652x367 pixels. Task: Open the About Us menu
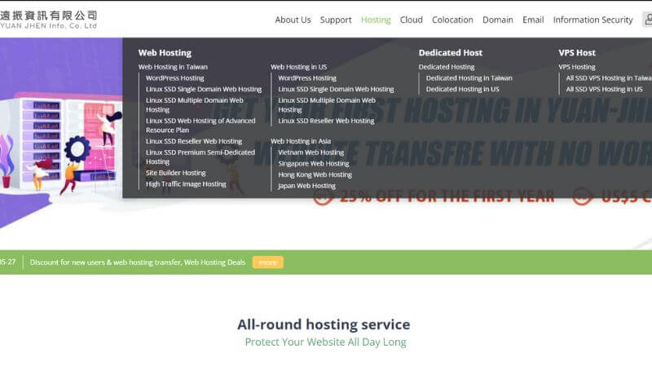pyautogui.click(x=293, y=20)
